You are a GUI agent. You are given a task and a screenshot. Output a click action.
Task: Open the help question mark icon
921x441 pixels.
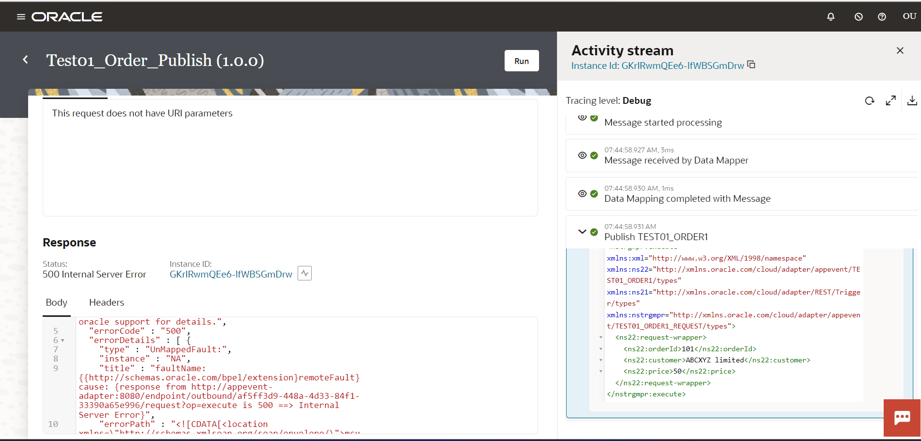pos(882,17)
